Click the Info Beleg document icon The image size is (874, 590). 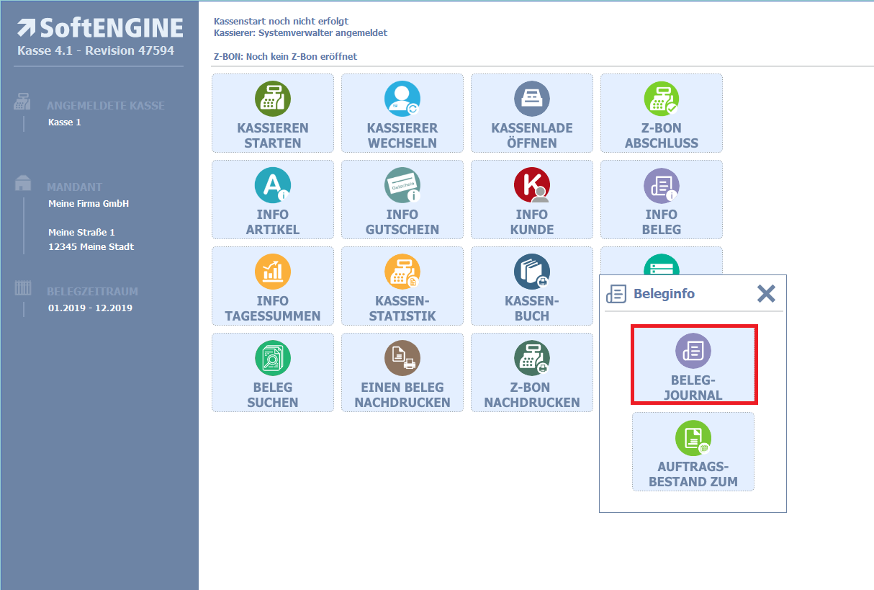click(662, 186)
